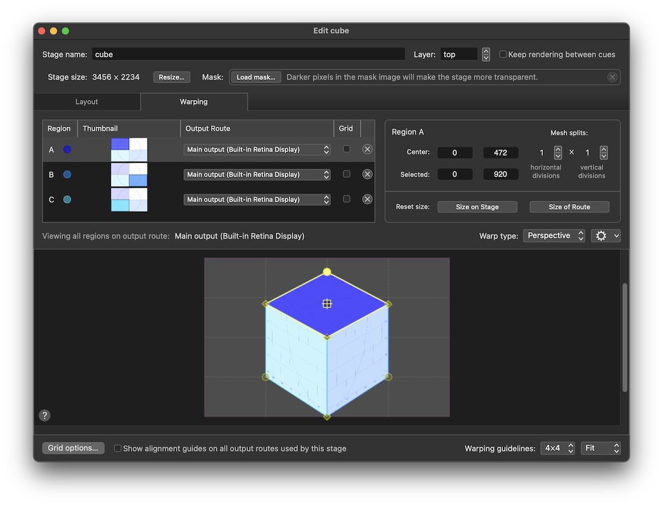This screenshot has height=506, width=663.
Task: Remove region C using its X icon
Action: 367,199
